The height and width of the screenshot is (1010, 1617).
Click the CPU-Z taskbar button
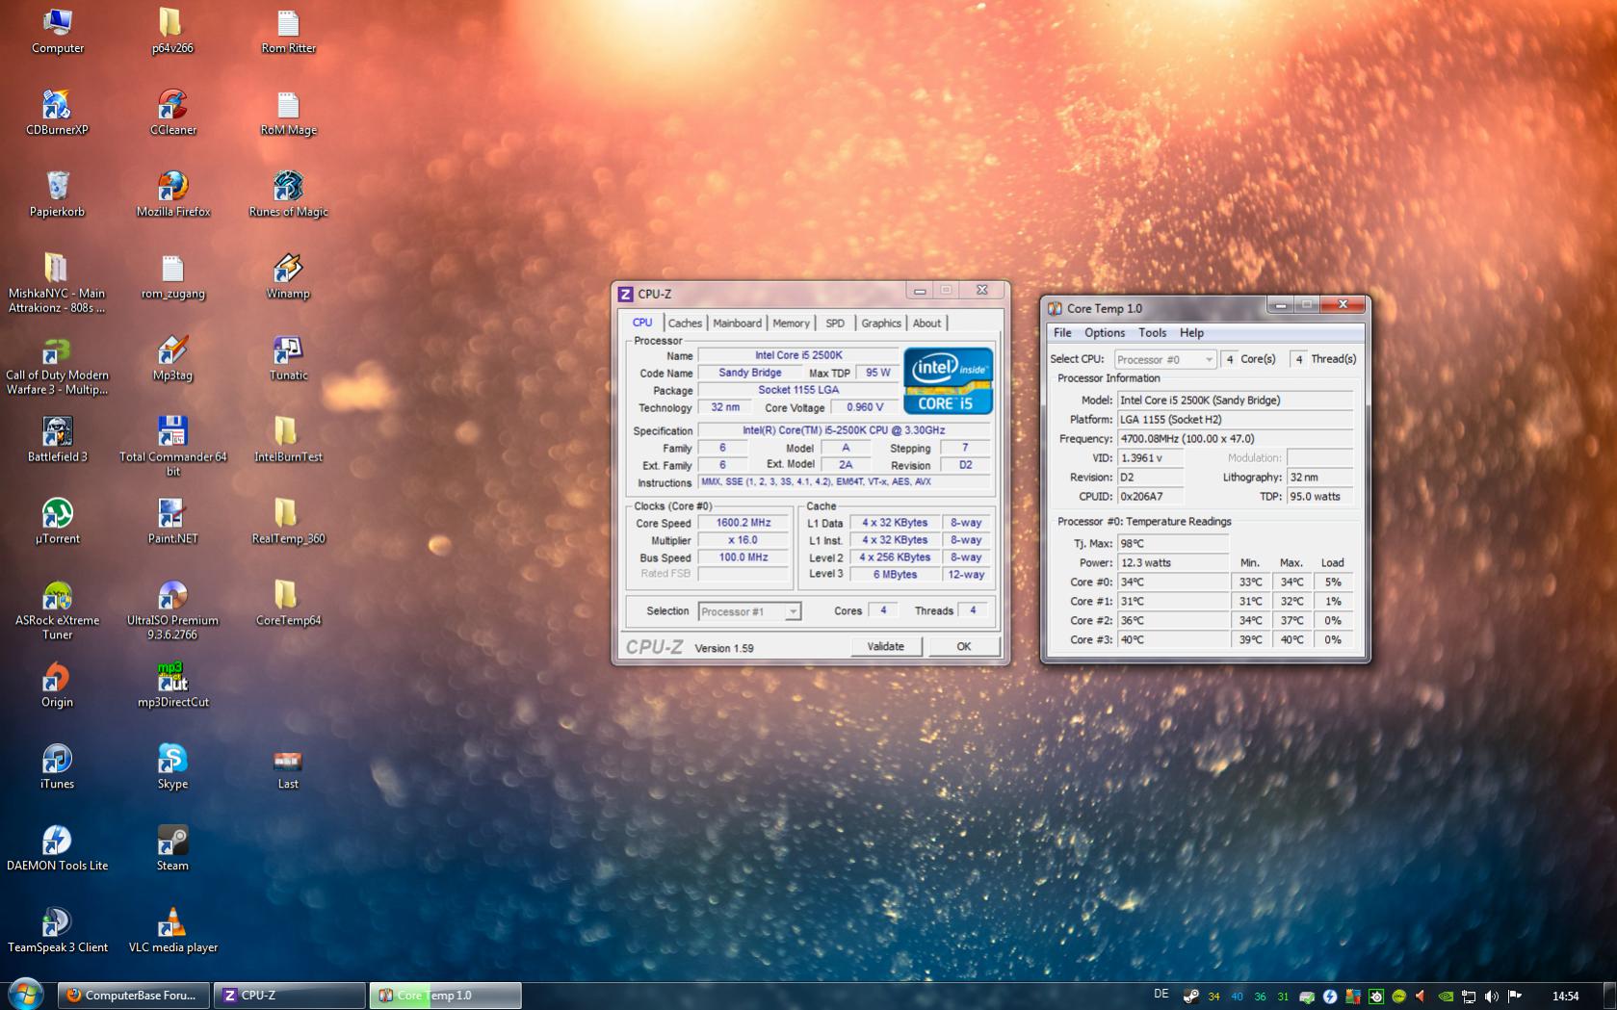(289, 996)
